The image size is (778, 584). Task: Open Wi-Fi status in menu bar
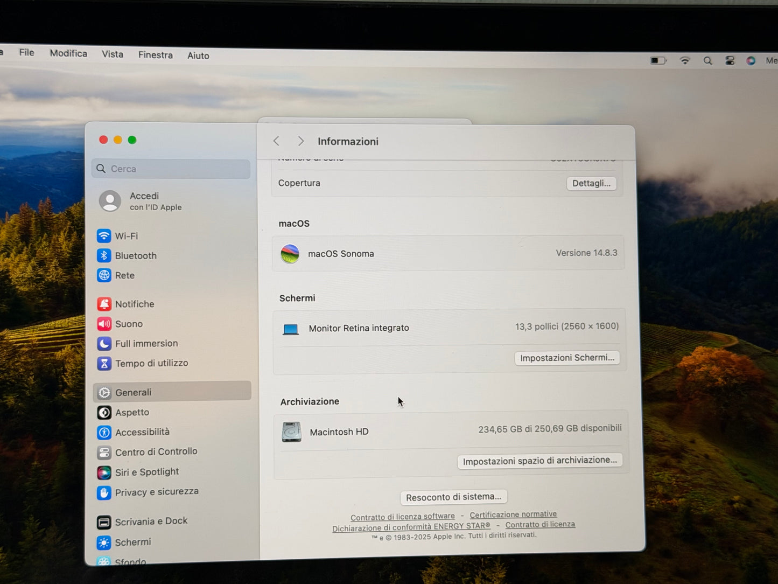685,60
